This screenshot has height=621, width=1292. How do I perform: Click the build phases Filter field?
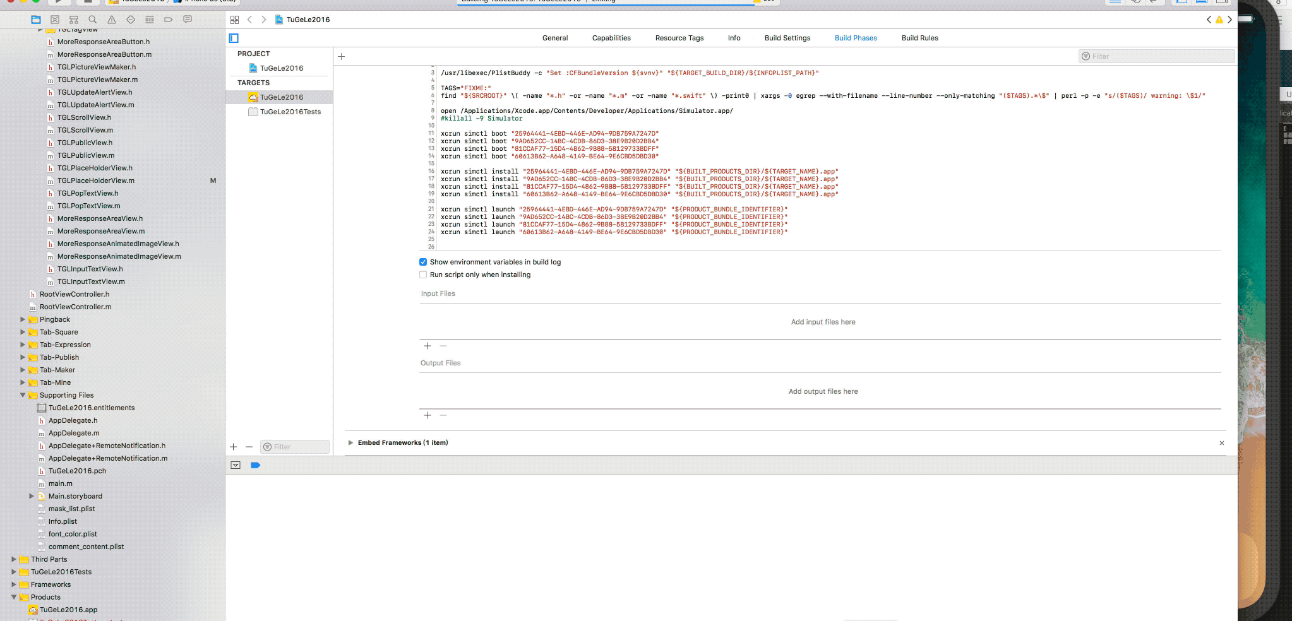[x=1156, y=56]
